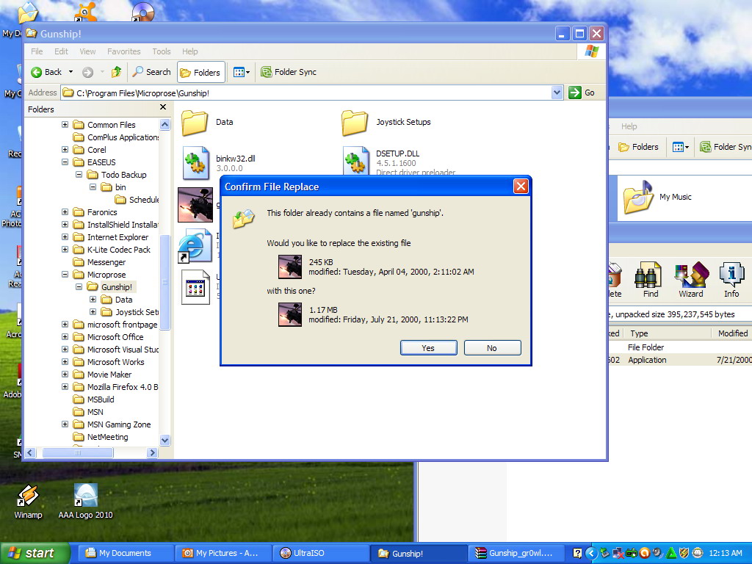This screenshot has height=564, width=752.
Task: Select the Internet Explorer folder in tree
Action: 117,237
